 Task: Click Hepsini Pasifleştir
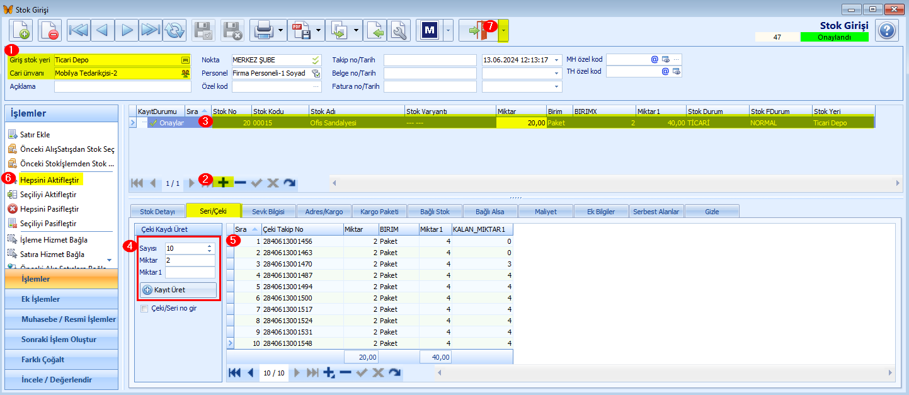(50, 209)
